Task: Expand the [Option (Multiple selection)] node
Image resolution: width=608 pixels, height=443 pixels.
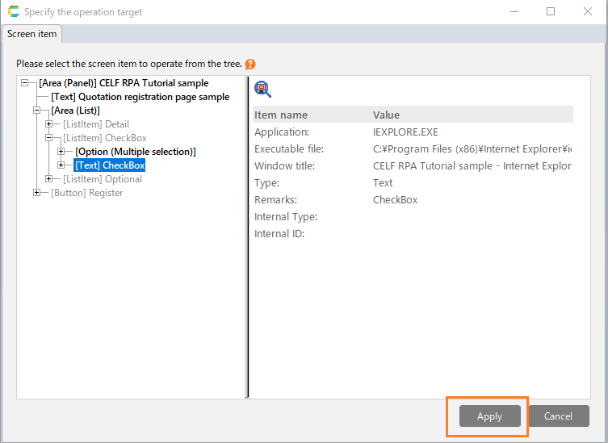Action: coord(61,152)
